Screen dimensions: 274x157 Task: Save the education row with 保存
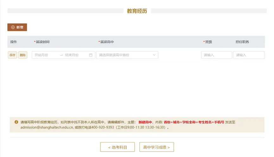point(12,55)
